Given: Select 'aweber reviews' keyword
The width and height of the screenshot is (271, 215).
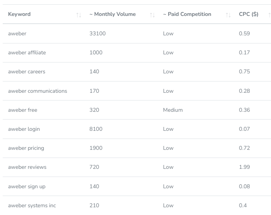Looking at the screenshot, I should point(27,167).
